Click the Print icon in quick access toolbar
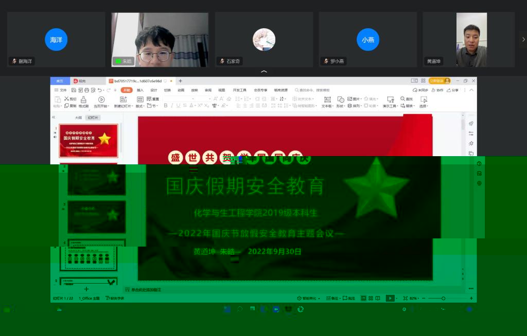This screenshot has width=527, height=336. pyautogui.click(x=86, y=90)
